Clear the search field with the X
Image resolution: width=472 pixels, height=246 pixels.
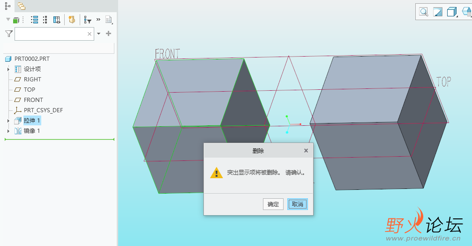tap(90, 34)
